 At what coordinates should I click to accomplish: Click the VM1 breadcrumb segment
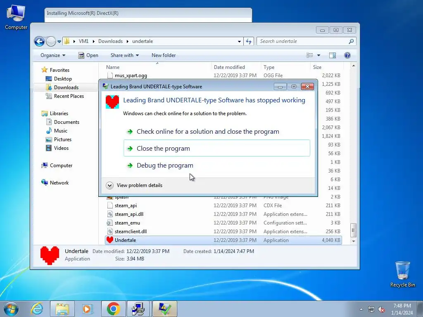tap(83, 41)
